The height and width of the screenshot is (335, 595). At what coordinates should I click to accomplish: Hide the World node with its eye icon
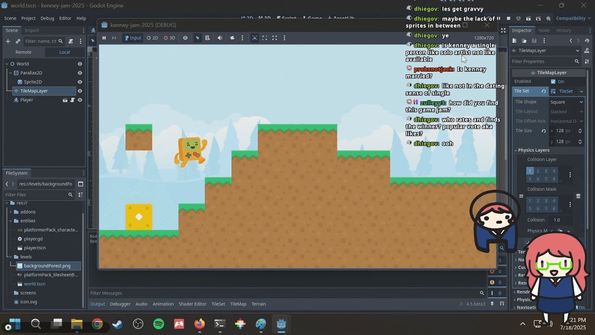[x=80, y=64]
